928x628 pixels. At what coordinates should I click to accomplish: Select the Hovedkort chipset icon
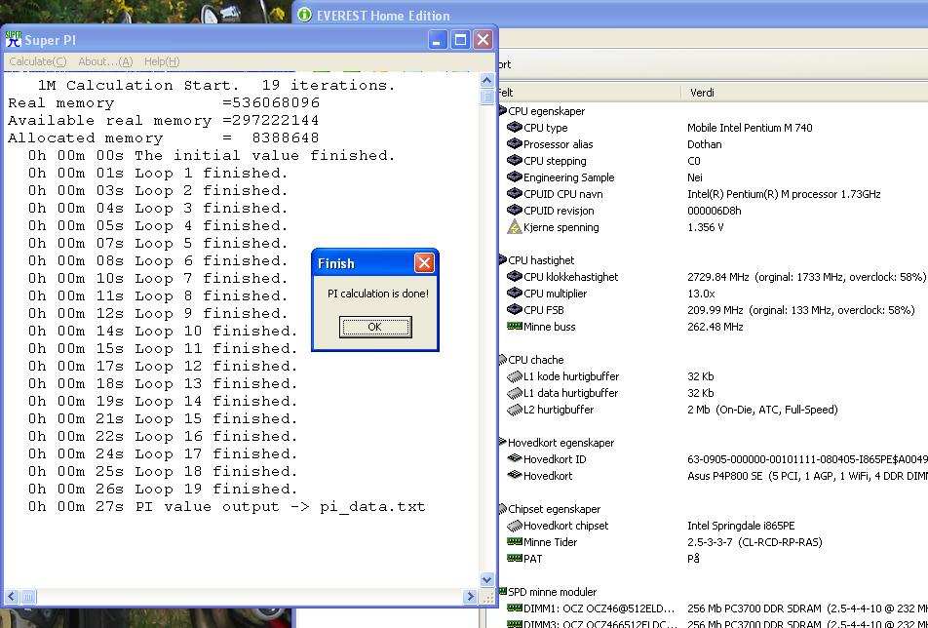[x=515, y=525]
